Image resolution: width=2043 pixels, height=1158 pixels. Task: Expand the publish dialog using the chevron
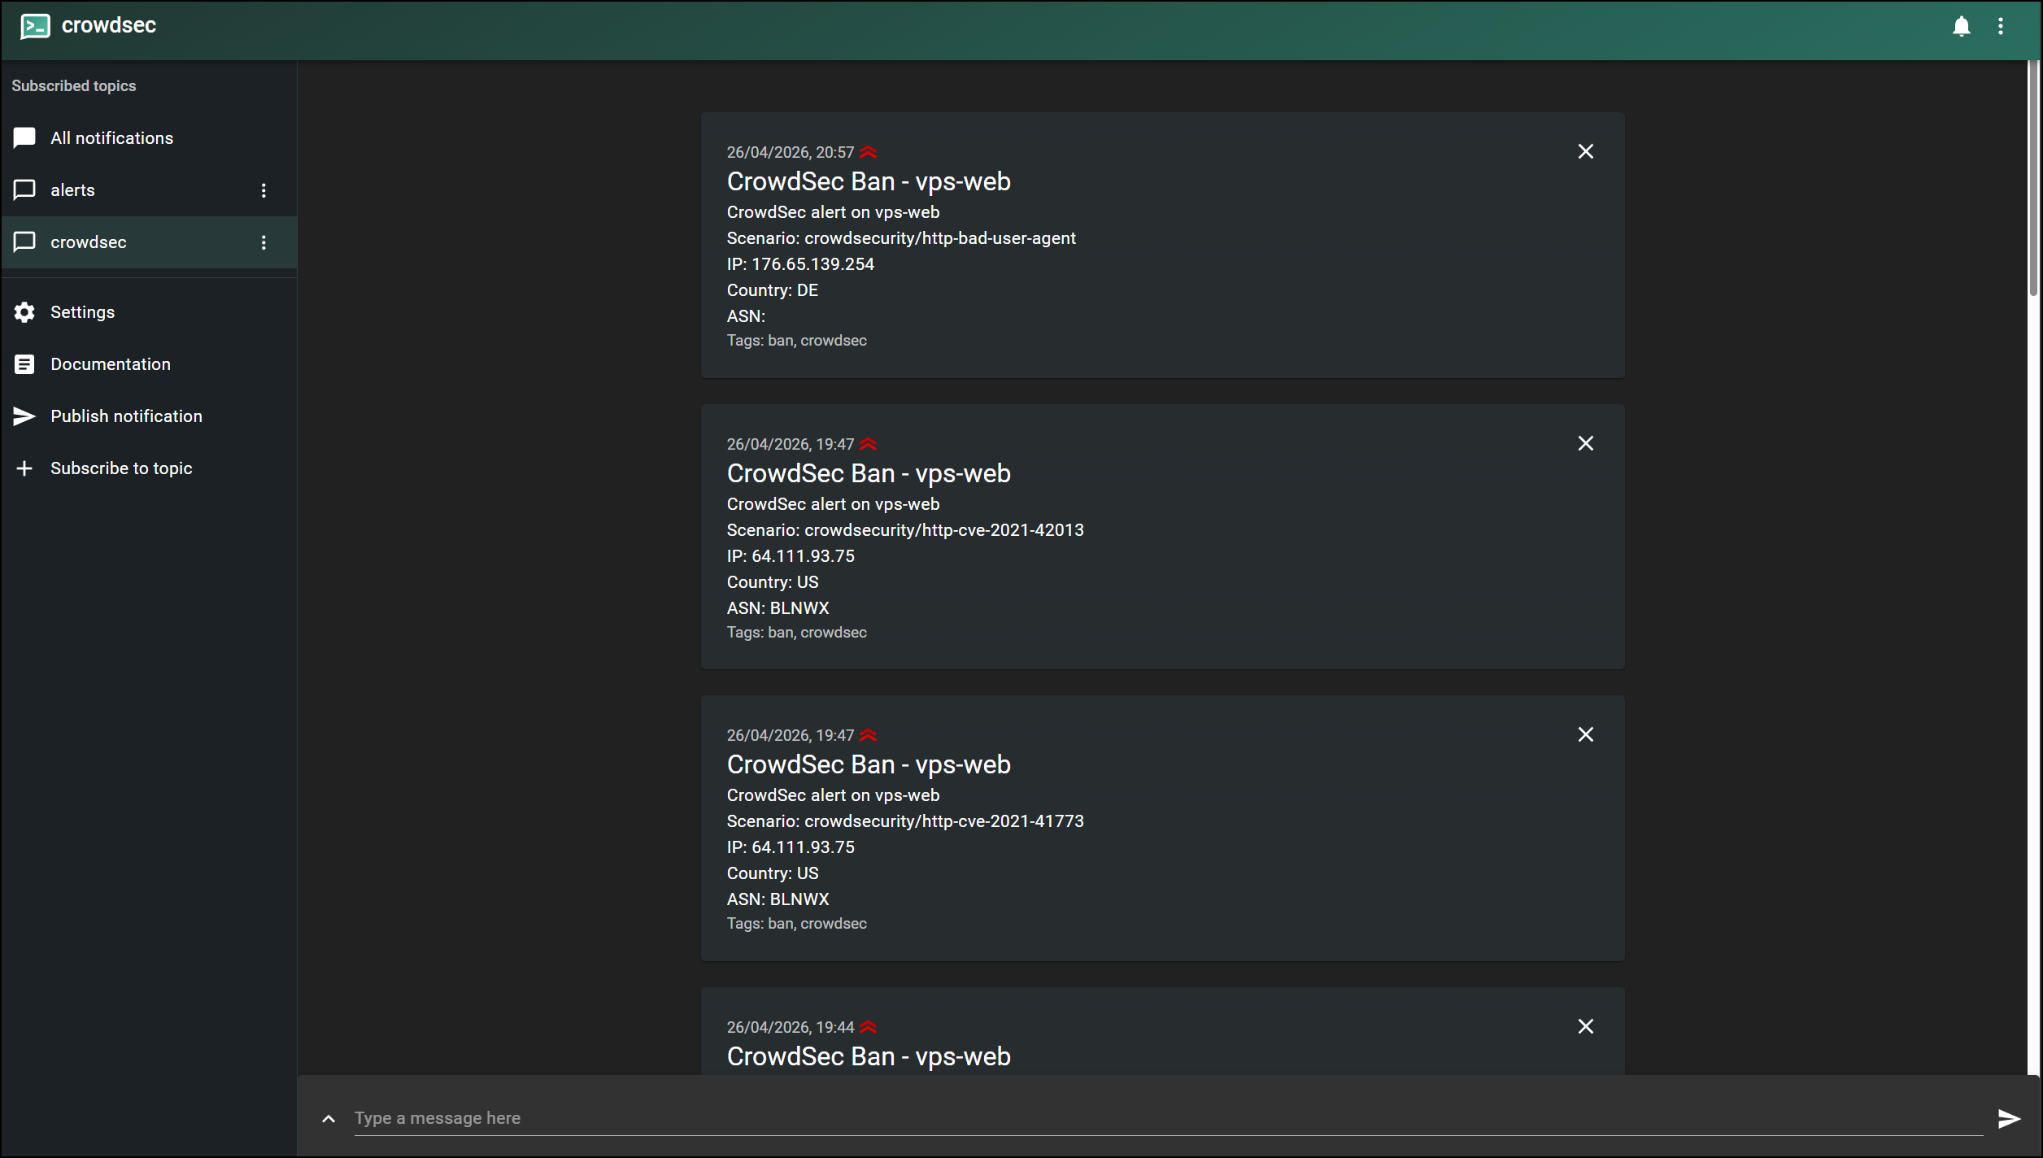pos(329,1119)
